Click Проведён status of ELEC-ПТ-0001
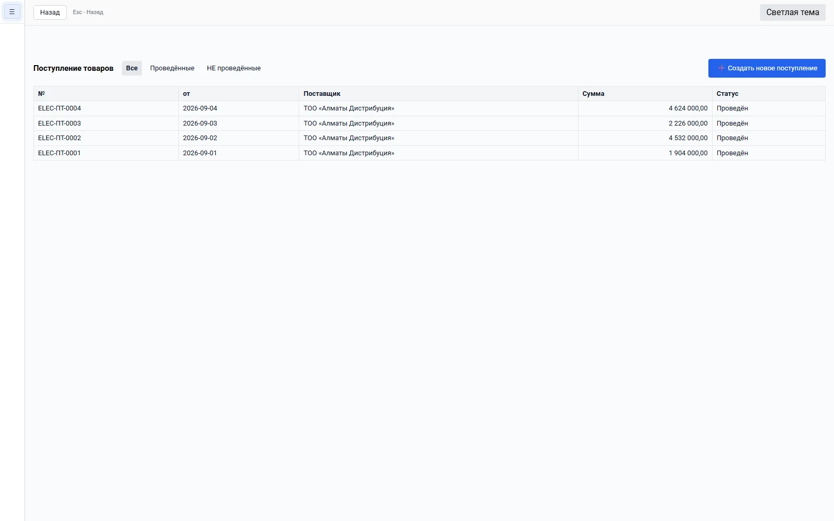 pyautogui.click(x=732, y=153)
